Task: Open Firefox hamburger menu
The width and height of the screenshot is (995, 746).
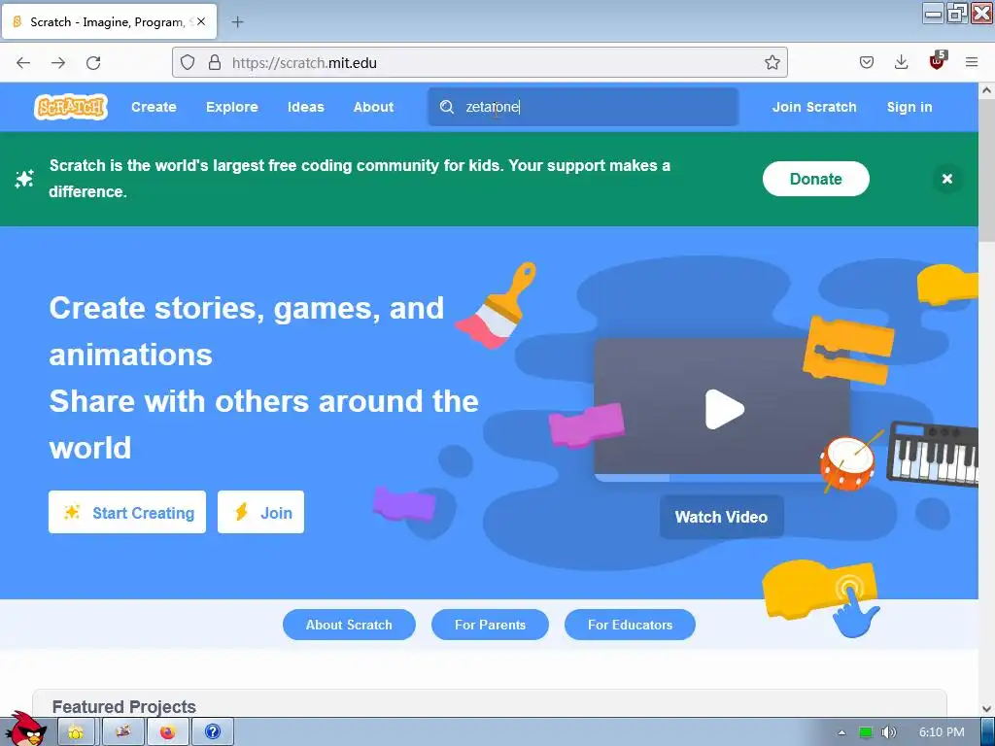Action: 972,62
